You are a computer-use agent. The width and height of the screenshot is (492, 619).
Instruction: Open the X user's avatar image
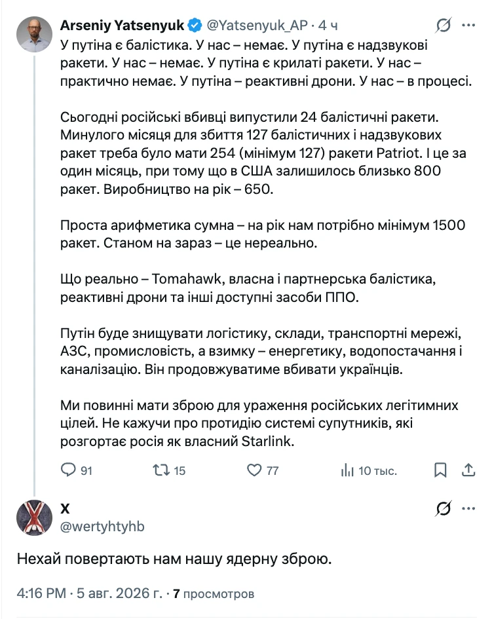click(34, 518)
